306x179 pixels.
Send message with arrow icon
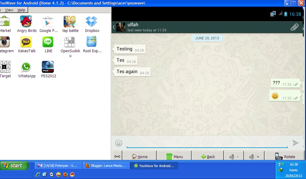[296, 143]
